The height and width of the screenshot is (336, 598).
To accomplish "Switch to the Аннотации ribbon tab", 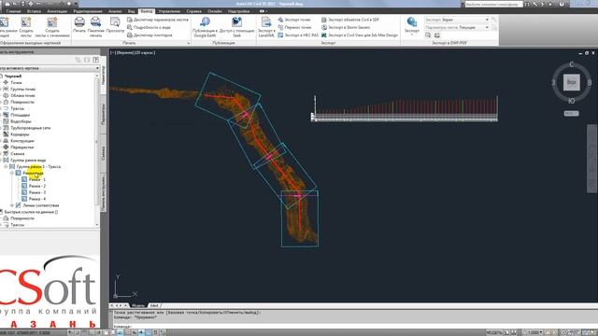I will click(x=57, y=11).
